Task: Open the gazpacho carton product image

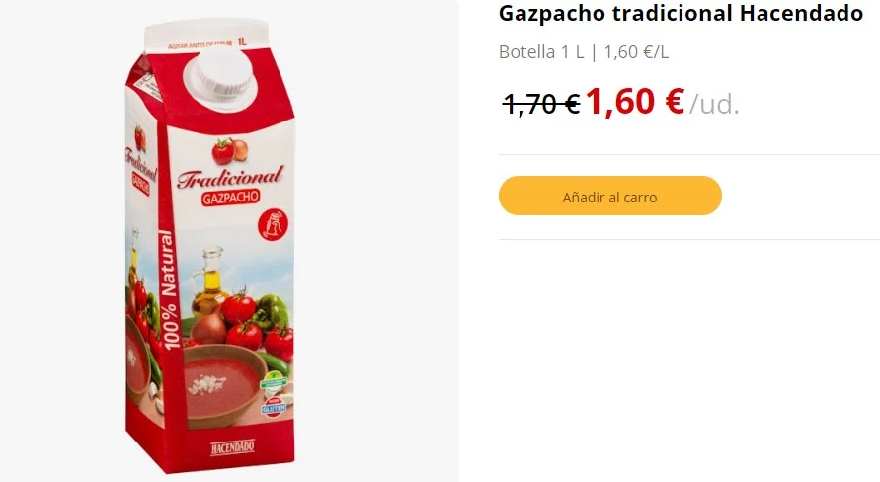Action: [210, 245]
